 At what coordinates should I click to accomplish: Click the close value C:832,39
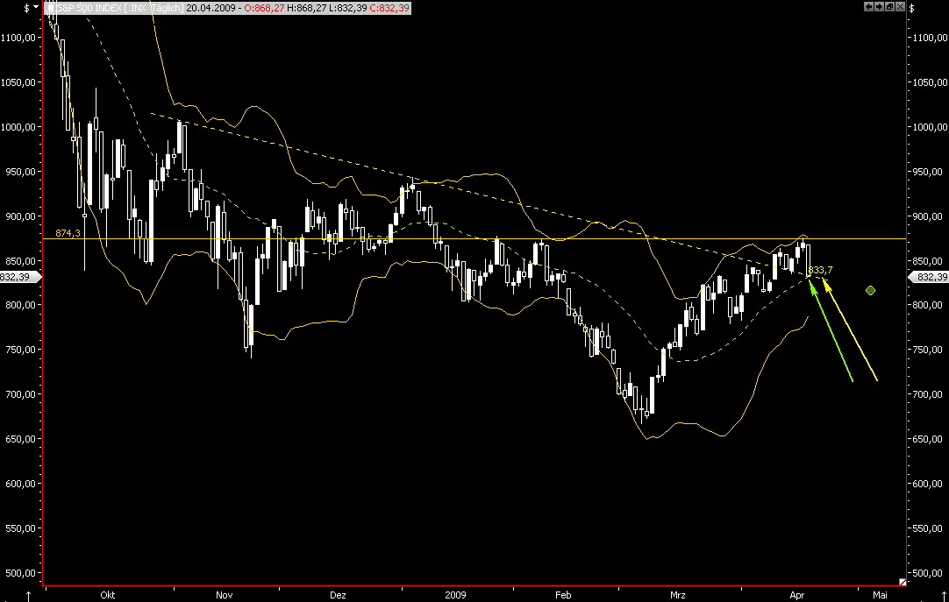point(389,8)
